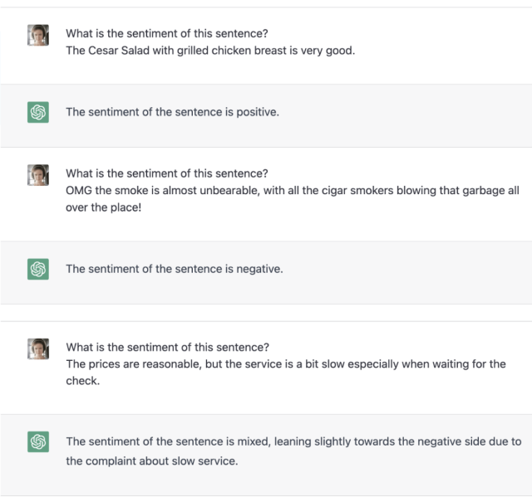The width and height of the screenshot is (532, 502).
Task: Click the word 'positive' in the first reply
Action: 257,112
